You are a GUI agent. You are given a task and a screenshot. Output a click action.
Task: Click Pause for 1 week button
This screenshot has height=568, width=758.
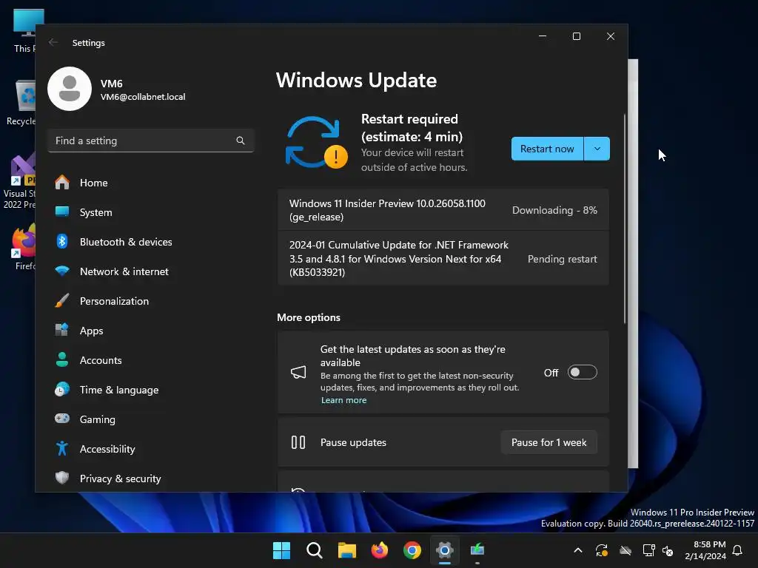coord(549,442)
